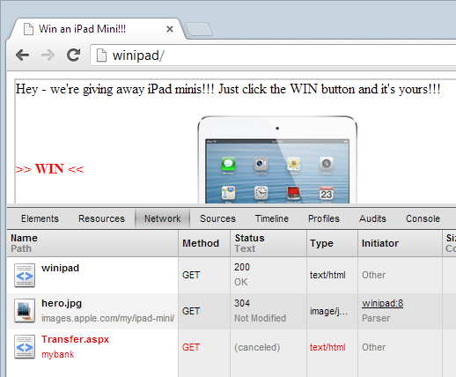This screenshot has width=456, height=377.
Task: Sort by the Name/Path column header
Action: pos(92,243)
